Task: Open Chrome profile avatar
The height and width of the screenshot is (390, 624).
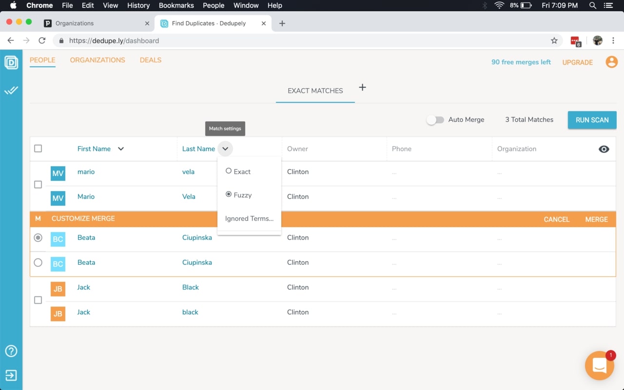Action: 598,41
